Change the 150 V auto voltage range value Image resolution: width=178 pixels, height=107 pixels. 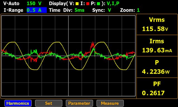tap(34, 4)
